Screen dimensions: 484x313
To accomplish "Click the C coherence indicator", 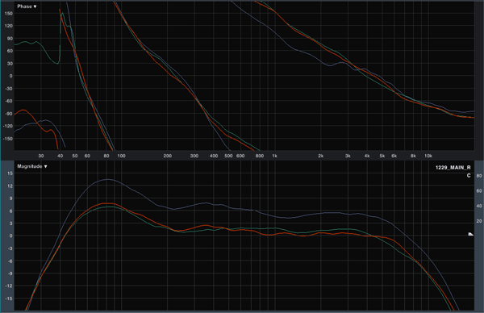I will point(469,176).
